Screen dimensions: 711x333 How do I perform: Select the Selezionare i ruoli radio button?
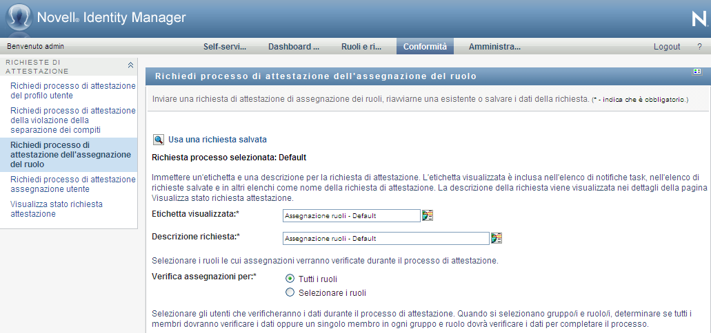pos(290,292)
